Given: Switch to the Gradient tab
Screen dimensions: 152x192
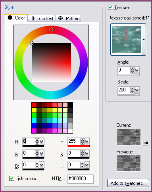Looking at the screenshot, I should click(x=41, y=18).
